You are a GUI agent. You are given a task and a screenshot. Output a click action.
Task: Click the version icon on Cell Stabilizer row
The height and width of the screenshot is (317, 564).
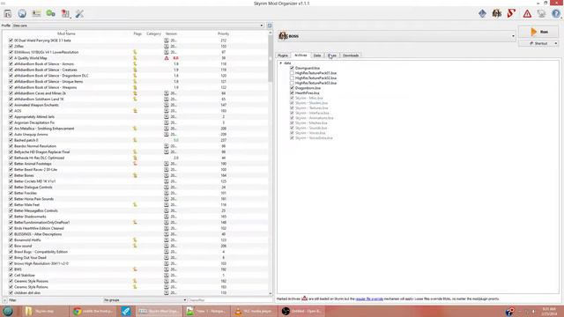(167, 275)
